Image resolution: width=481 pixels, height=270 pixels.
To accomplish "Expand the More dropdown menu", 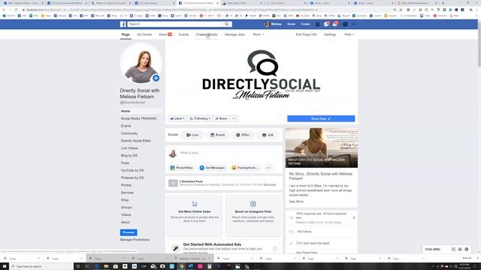I will pyautogui.click(x=258, y=34).
